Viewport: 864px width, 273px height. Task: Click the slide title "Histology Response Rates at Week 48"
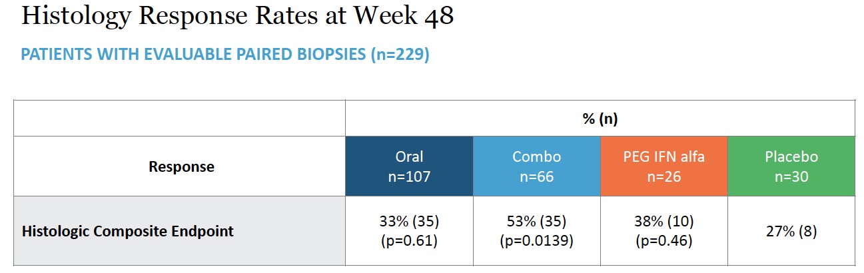(x=237, y=15)
